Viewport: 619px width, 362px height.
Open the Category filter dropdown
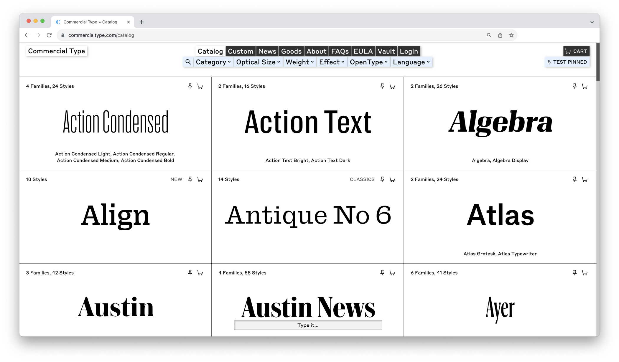pyautogui.click(x=213, y=62)
